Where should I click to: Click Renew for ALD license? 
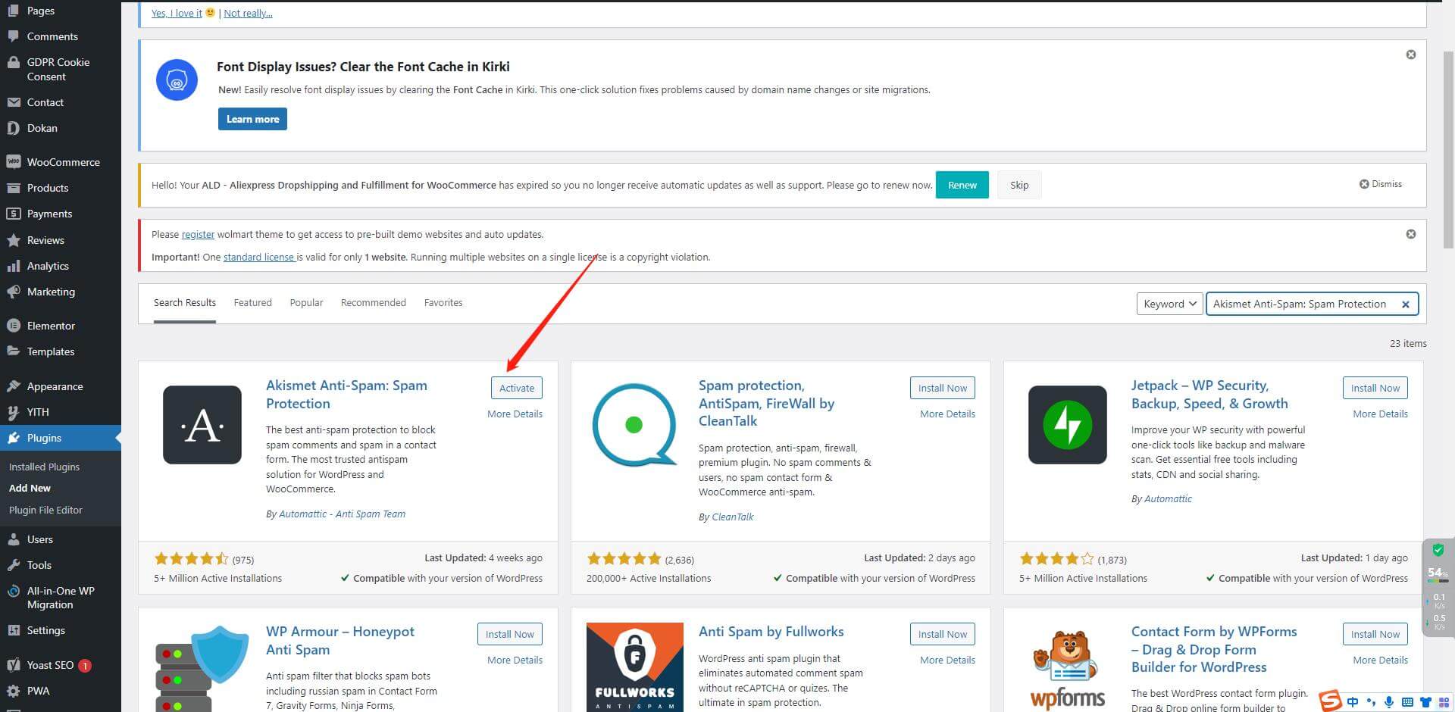coord(962,185)
